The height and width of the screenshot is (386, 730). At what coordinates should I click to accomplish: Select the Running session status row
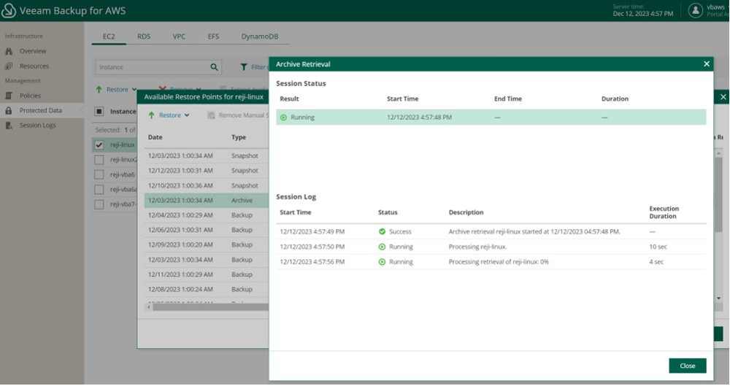(x=491, y=117)
